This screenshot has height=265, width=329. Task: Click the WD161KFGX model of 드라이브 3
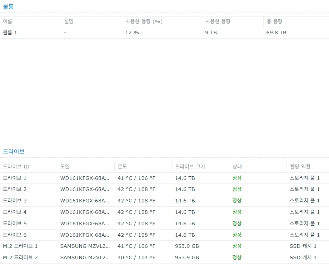click(x=85, y=201)
